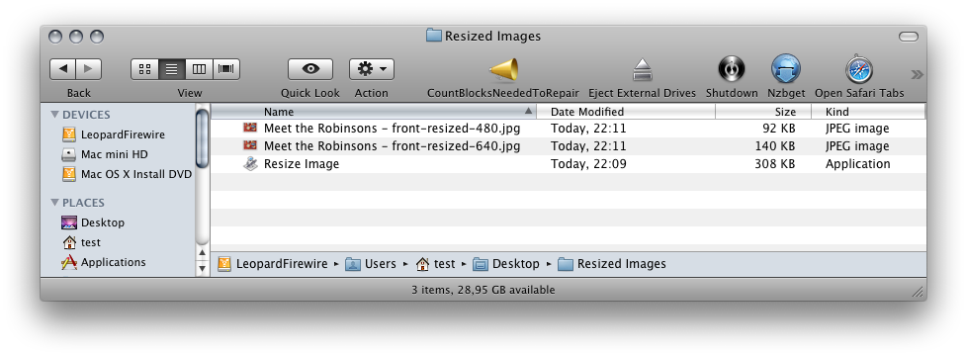Zoom the Finder window with green button
Viewport: 967px width, 356px height.
97,37
